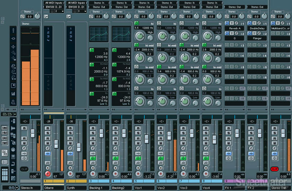This screenshot has width=292, height=191.
Task: Click the pan display <C> on Vox4
Action: point(207,121)
